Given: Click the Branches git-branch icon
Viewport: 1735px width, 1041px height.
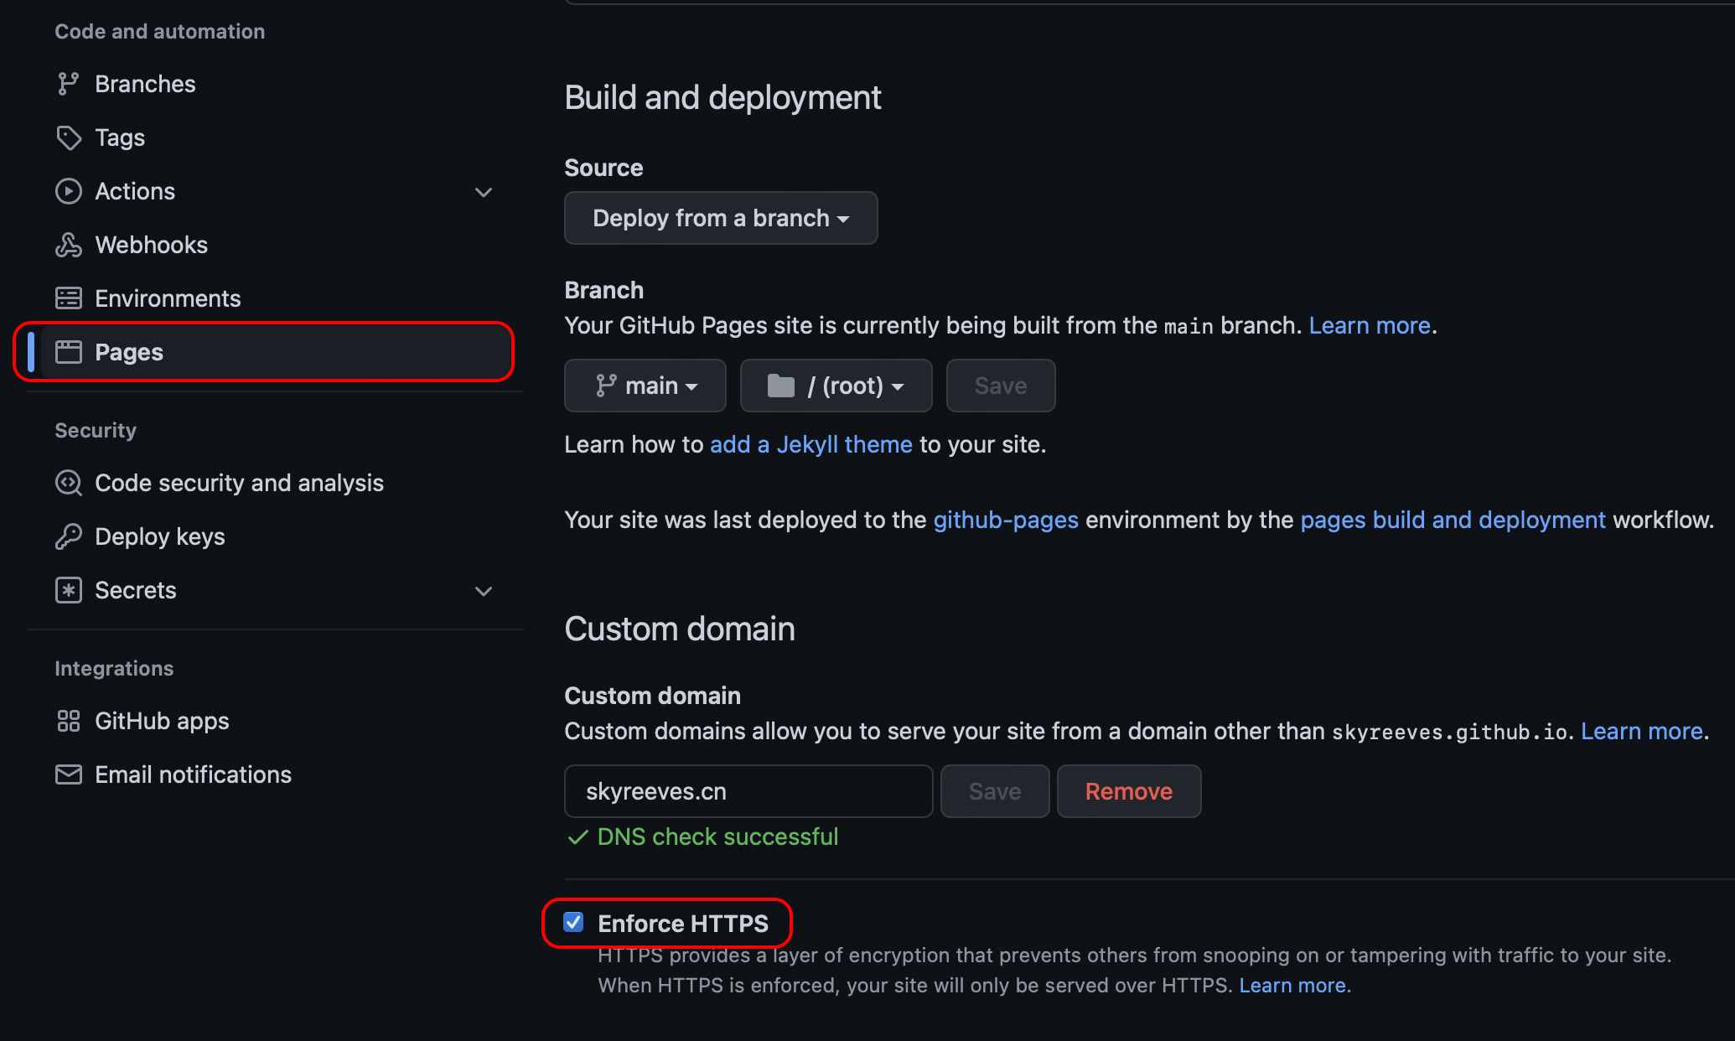Looking at the screenshot, I should pyautogui.click(x=68, y=84).
